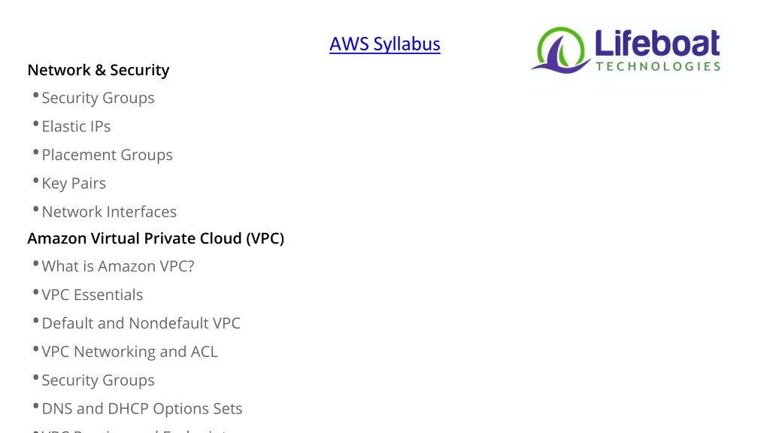
Task: Click the Placement Groups list item
Action: tap(107, 155)
